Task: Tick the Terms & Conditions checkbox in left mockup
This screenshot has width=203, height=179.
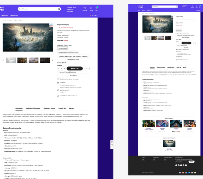Action: click(x=58, y=72)
